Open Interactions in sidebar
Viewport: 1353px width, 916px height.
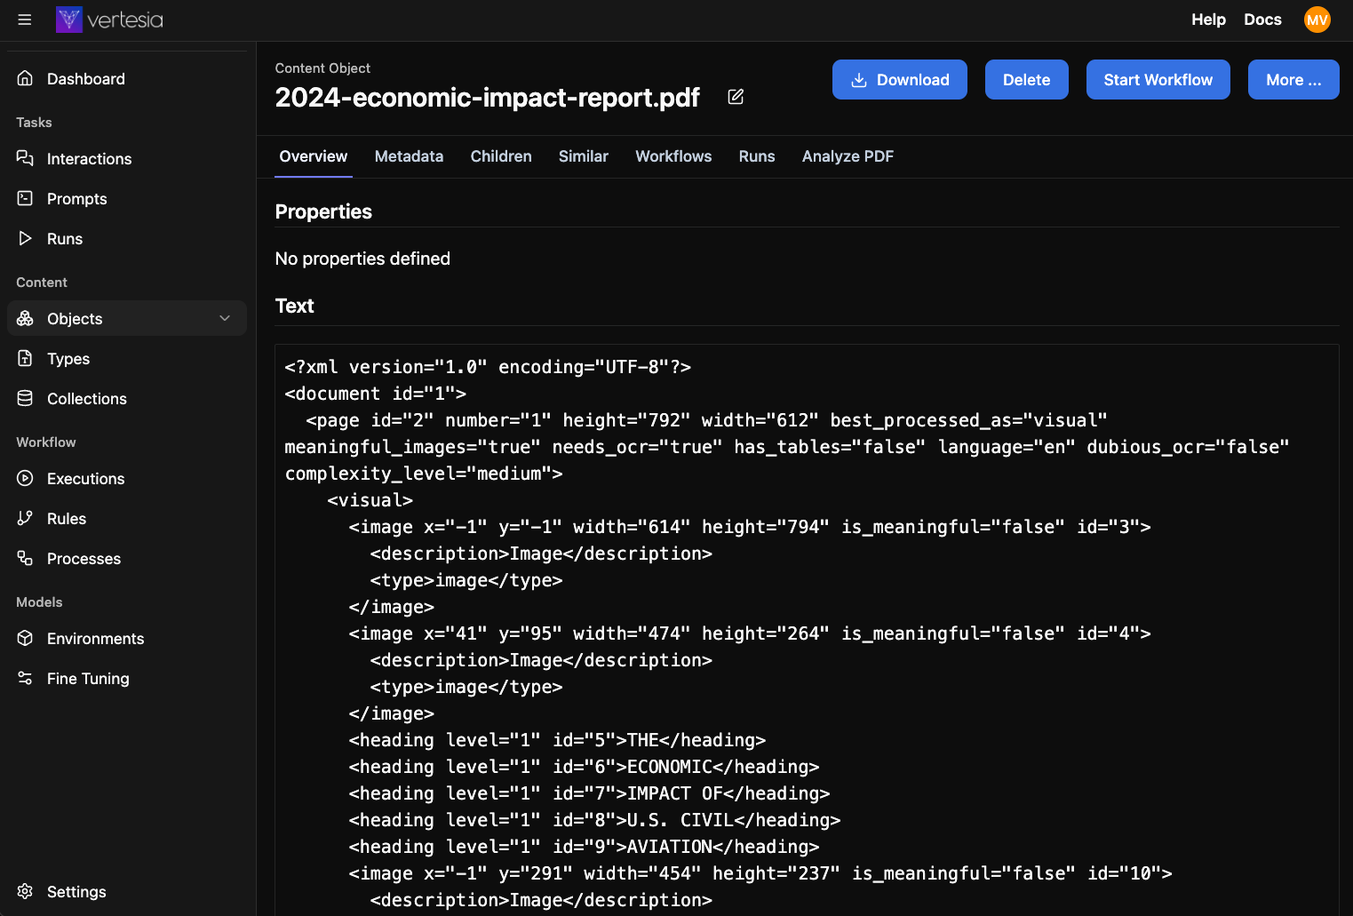point(127,158)
